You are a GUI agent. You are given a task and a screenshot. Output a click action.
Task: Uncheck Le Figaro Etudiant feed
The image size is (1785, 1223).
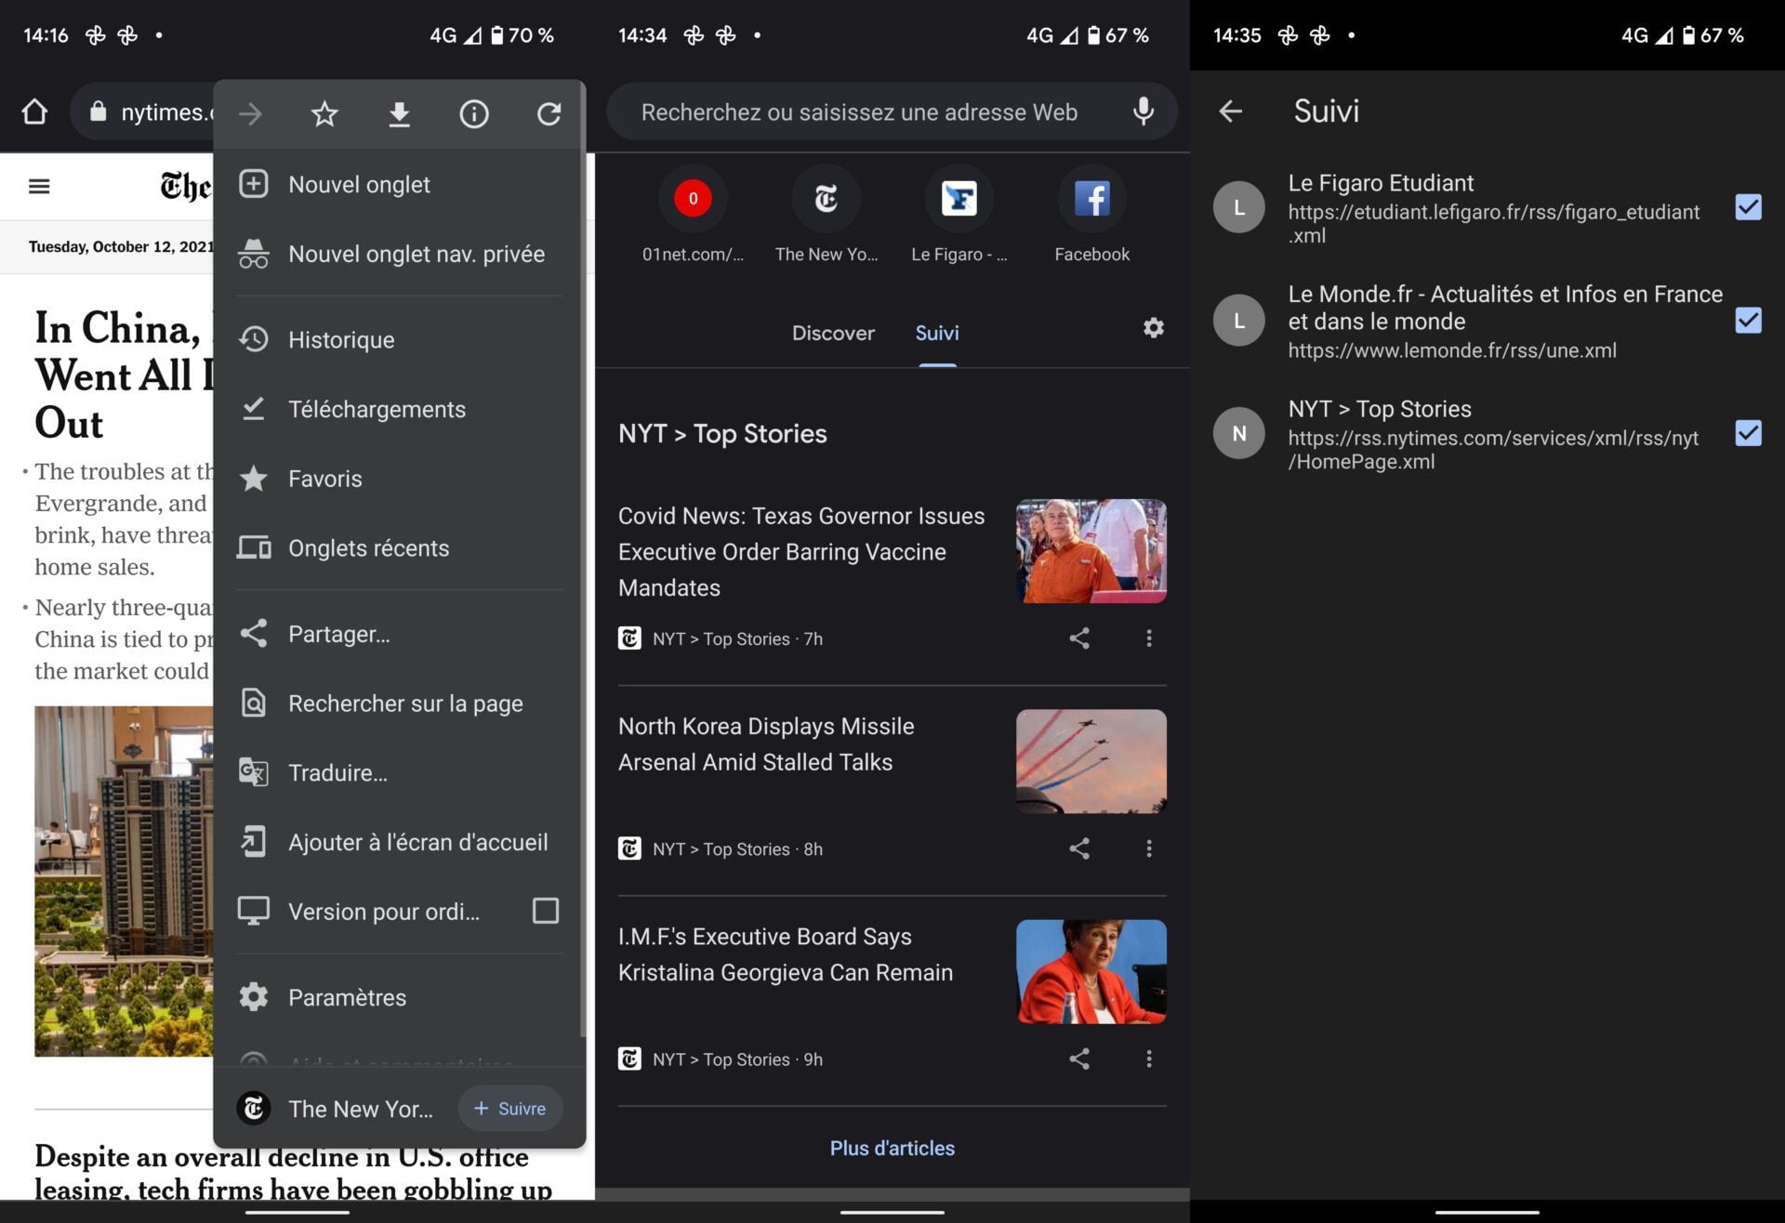pos(1748,207)
